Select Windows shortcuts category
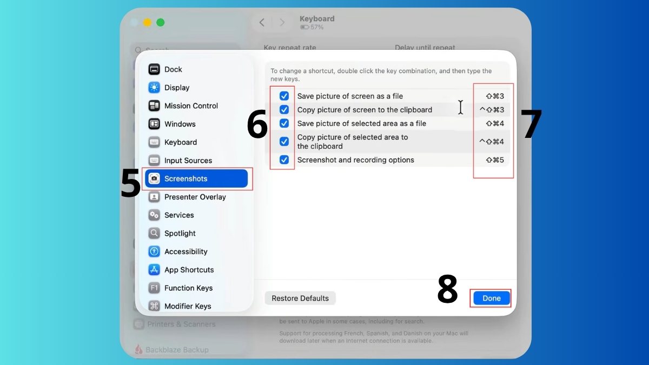The image size is (649, 365). 196,124
